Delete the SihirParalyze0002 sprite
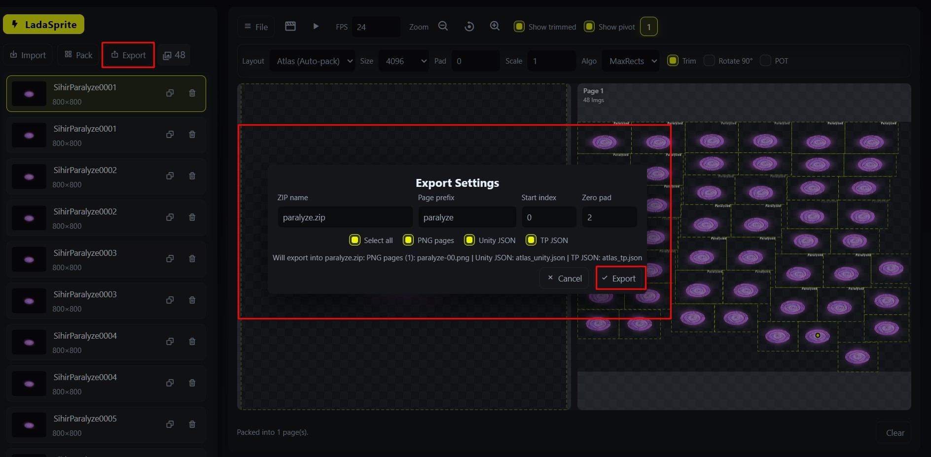The height and width of the screenshot is (457, 931). click(x=192, y=176)
